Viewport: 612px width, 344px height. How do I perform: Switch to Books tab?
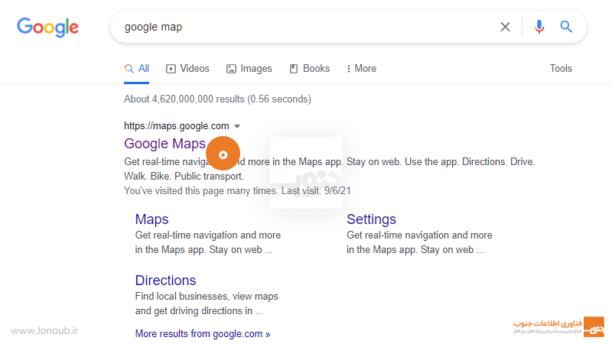pyautogui.click(x=310, y=69)
